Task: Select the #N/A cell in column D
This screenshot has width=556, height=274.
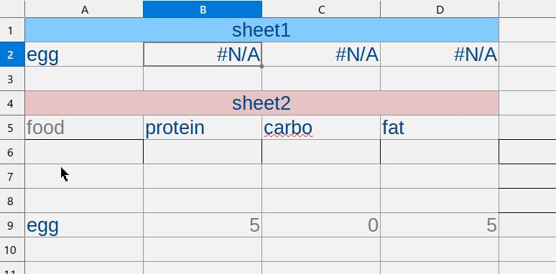Action: [x=440, y=55]
